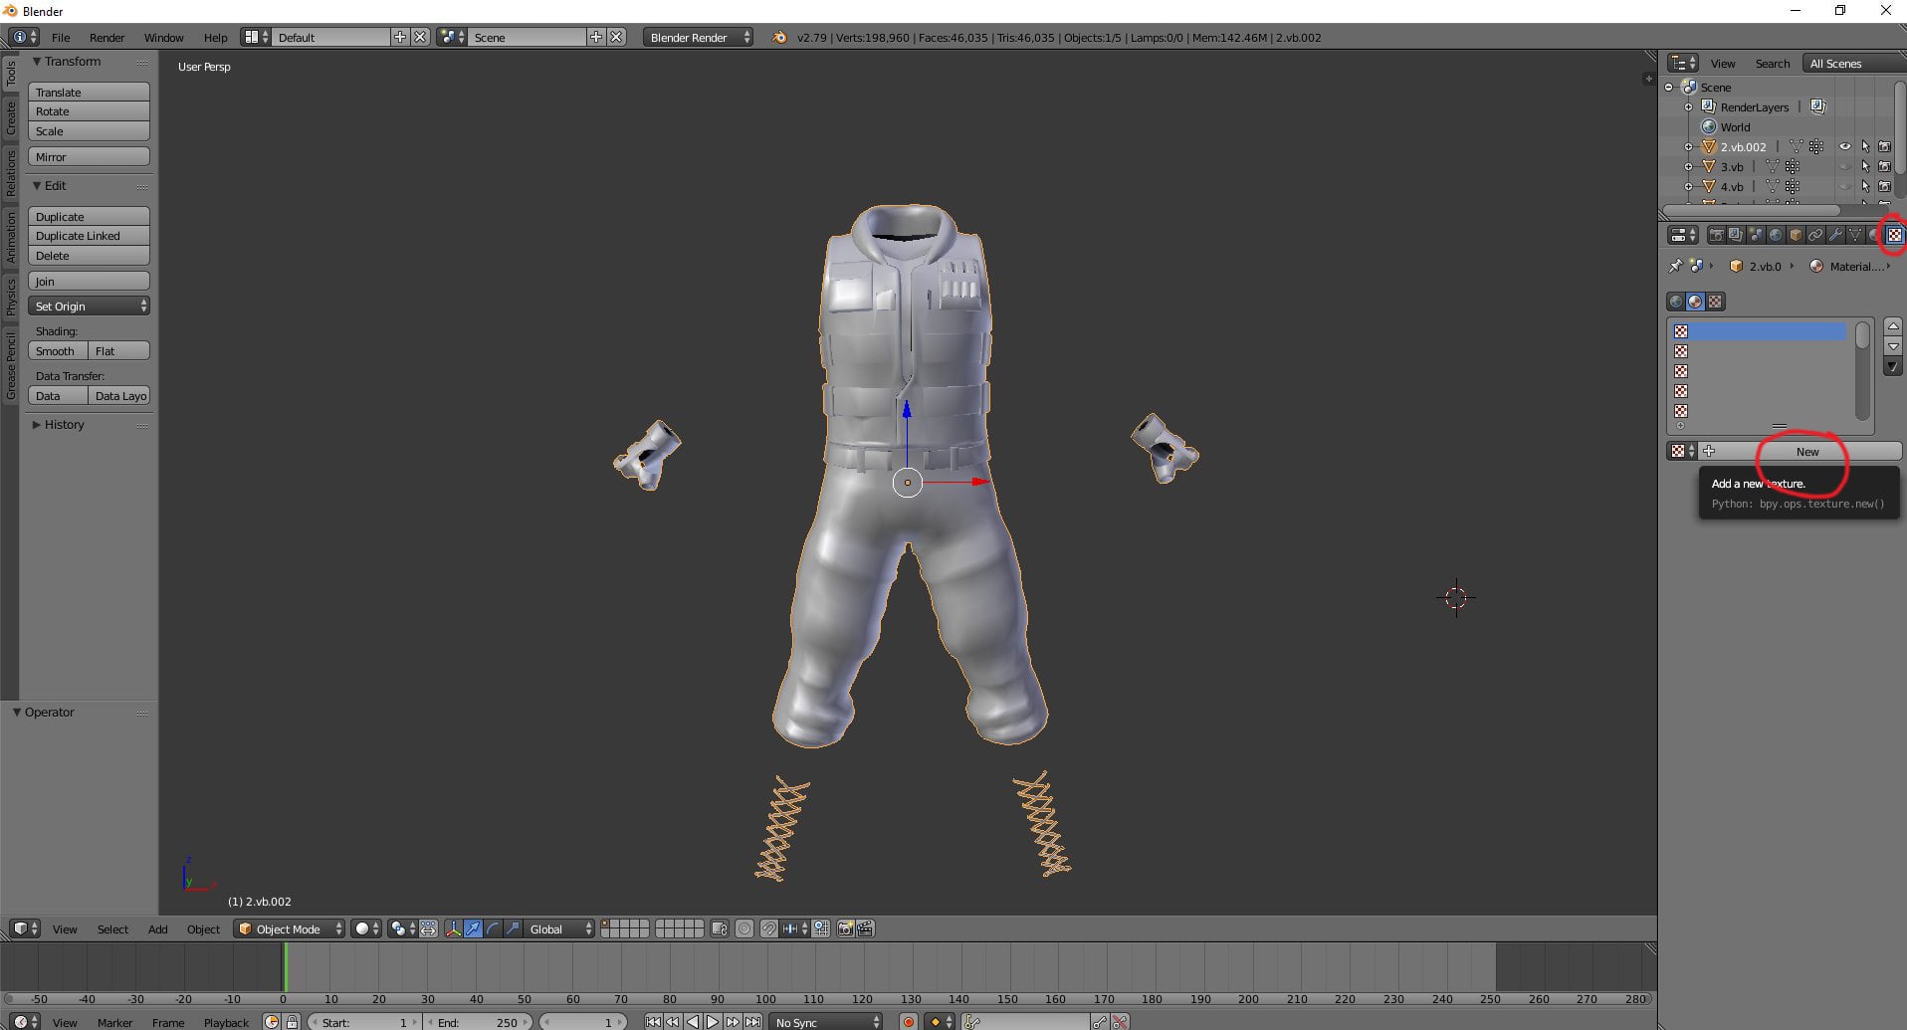Open the Render menu
This screenshot has width=1907, height=1030.
tap(106, 37)
